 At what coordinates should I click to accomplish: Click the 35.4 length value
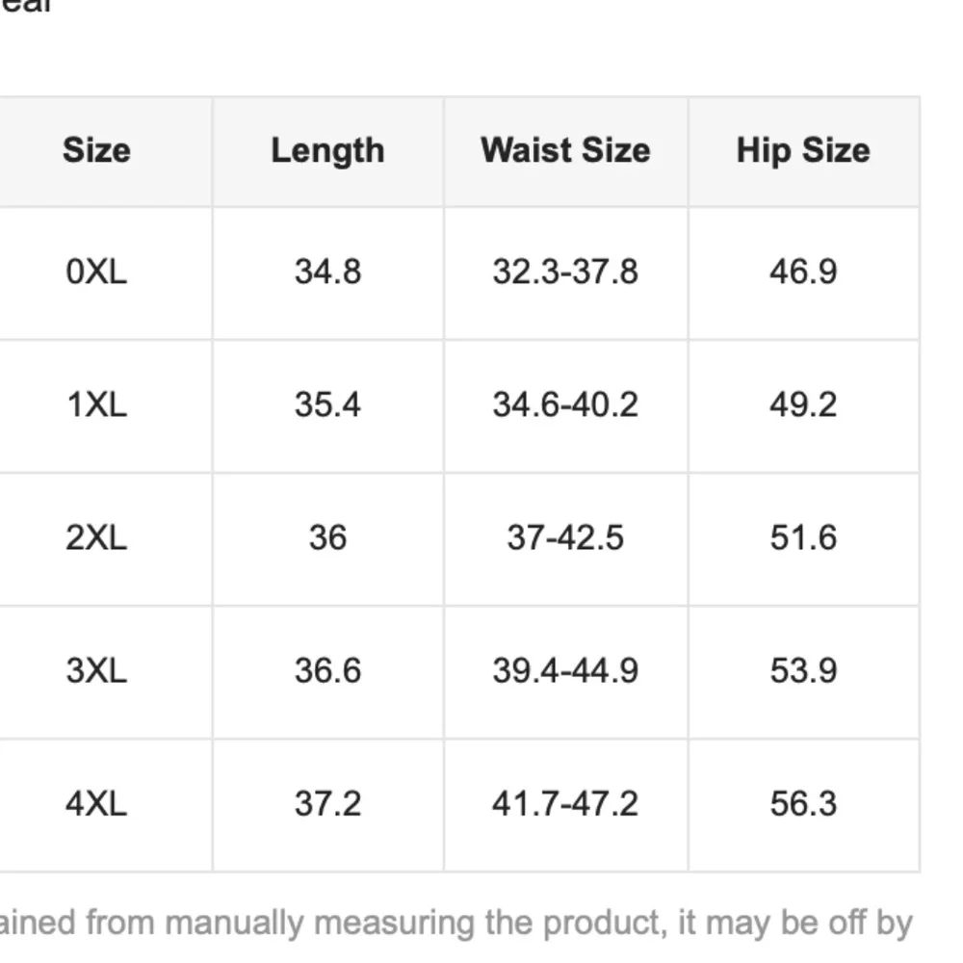click(327, 404)
